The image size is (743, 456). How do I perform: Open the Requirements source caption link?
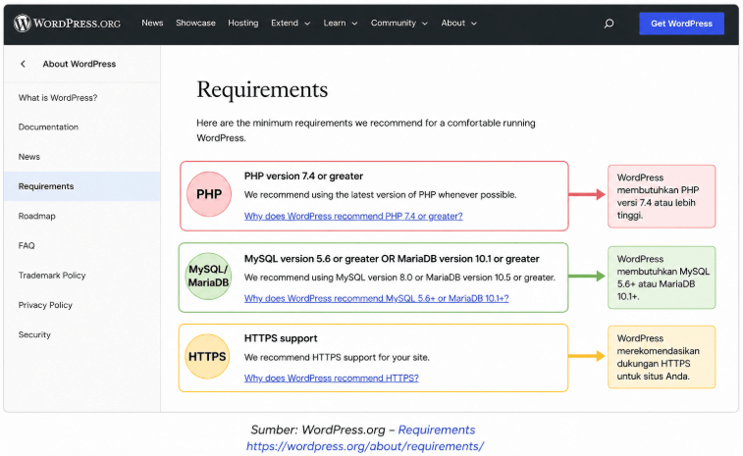(437, 430)
